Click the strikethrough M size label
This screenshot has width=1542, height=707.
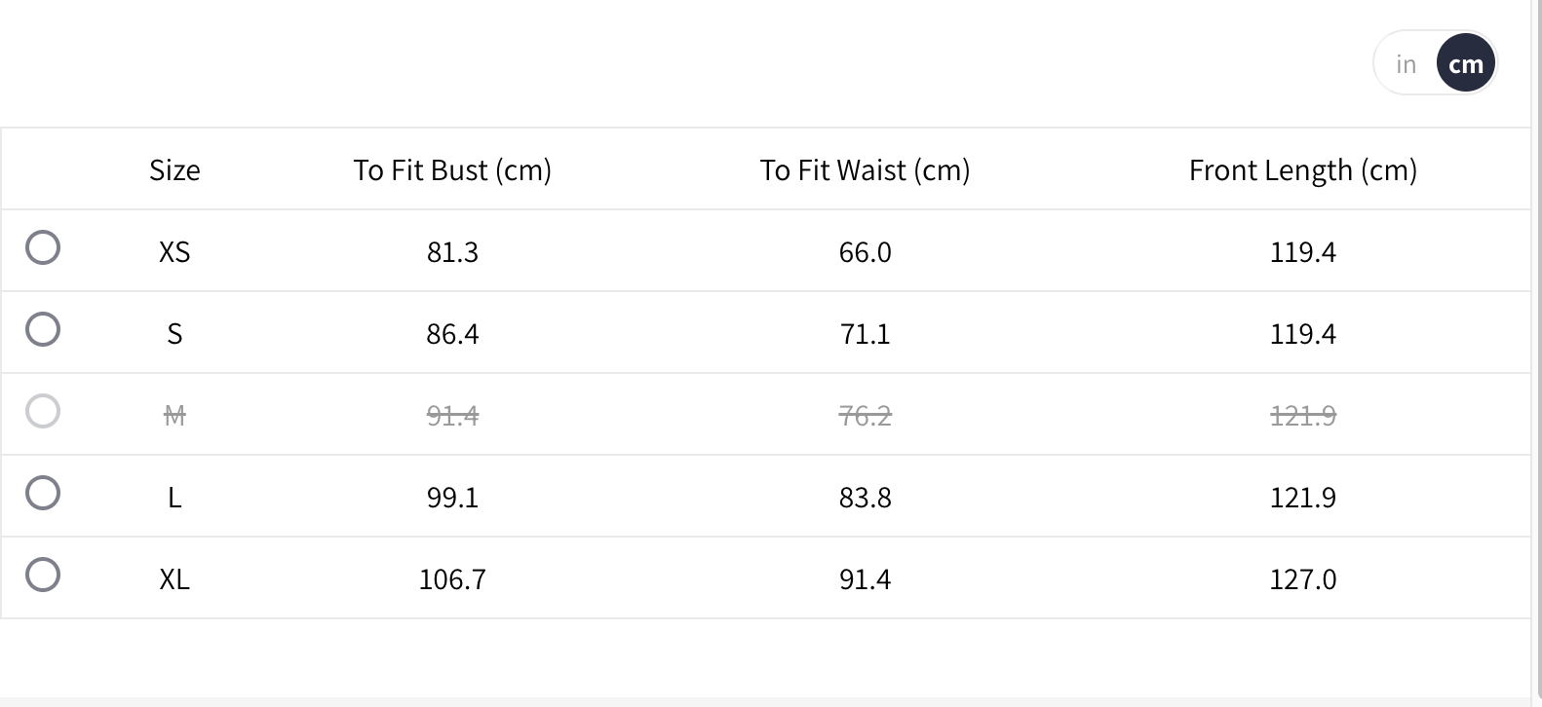tap(174, 416)
